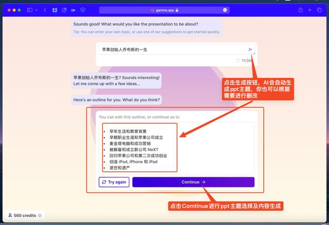
Task: Open the Share icon in Safari toolbar
Action: click(300, 10)
